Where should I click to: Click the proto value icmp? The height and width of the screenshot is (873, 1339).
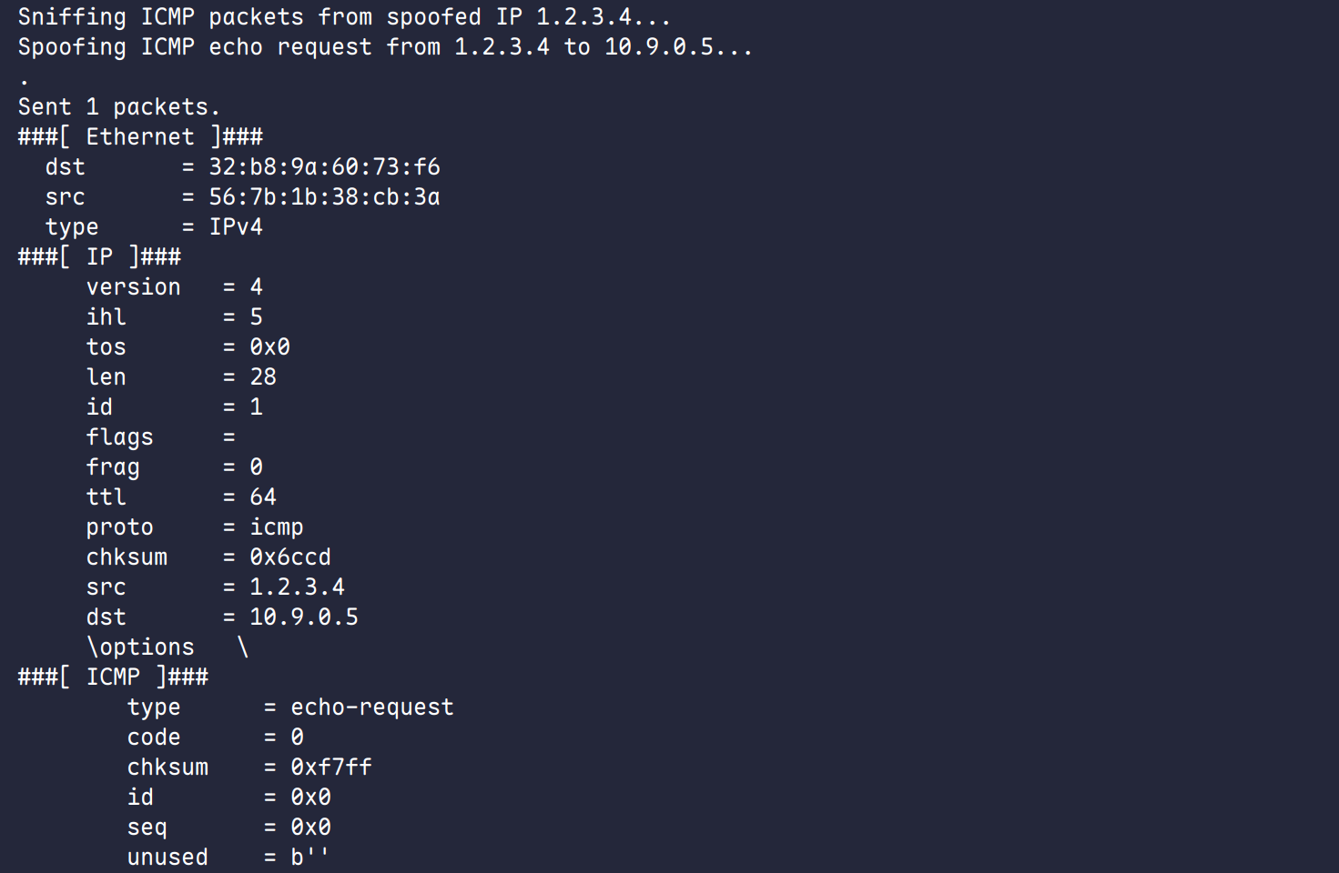click(277, 527)
